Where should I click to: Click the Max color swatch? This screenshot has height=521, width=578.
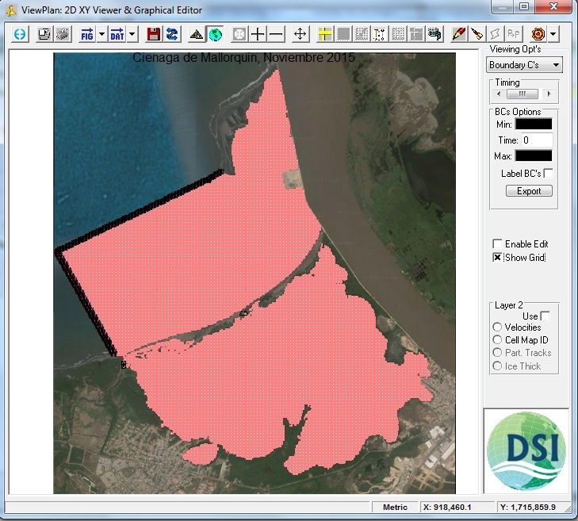coord(534,156)
